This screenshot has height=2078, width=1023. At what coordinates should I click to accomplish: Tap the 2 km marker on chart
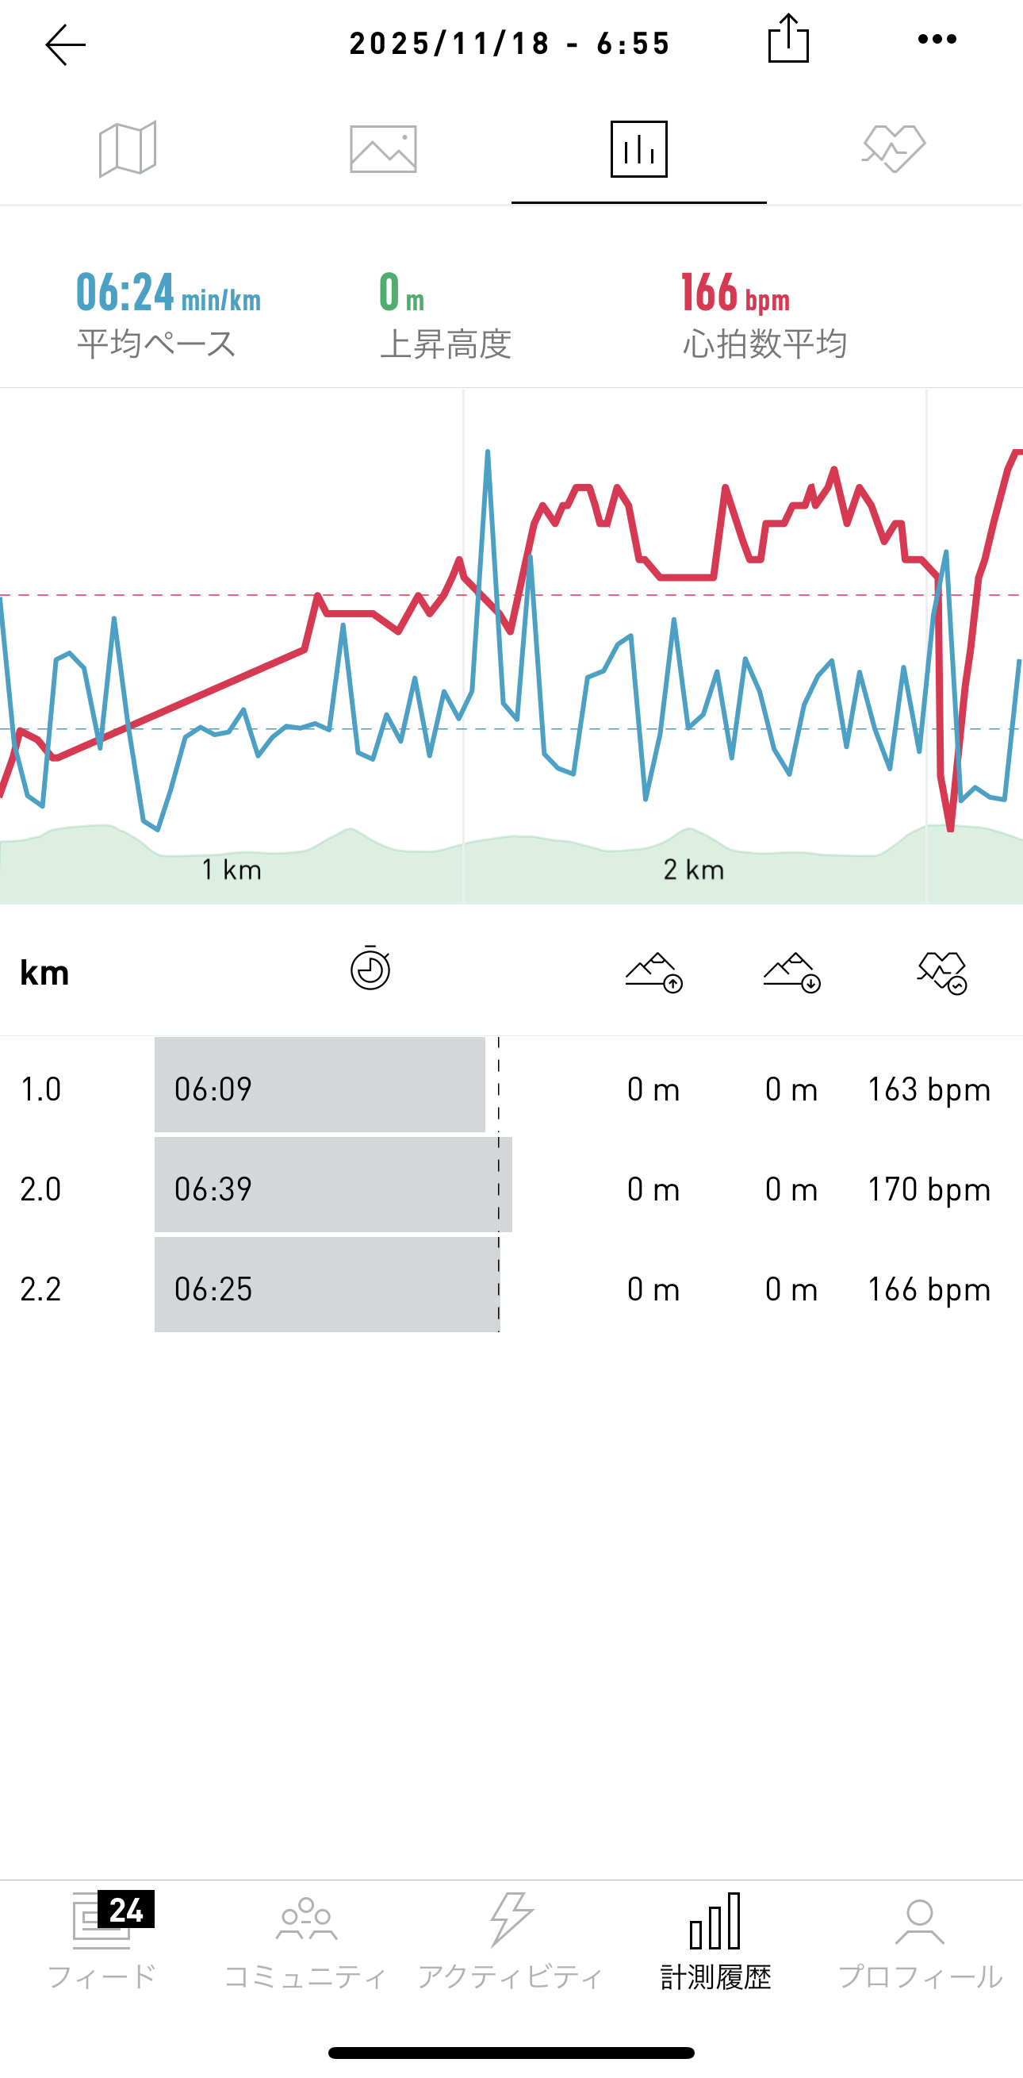pos(693,870)
